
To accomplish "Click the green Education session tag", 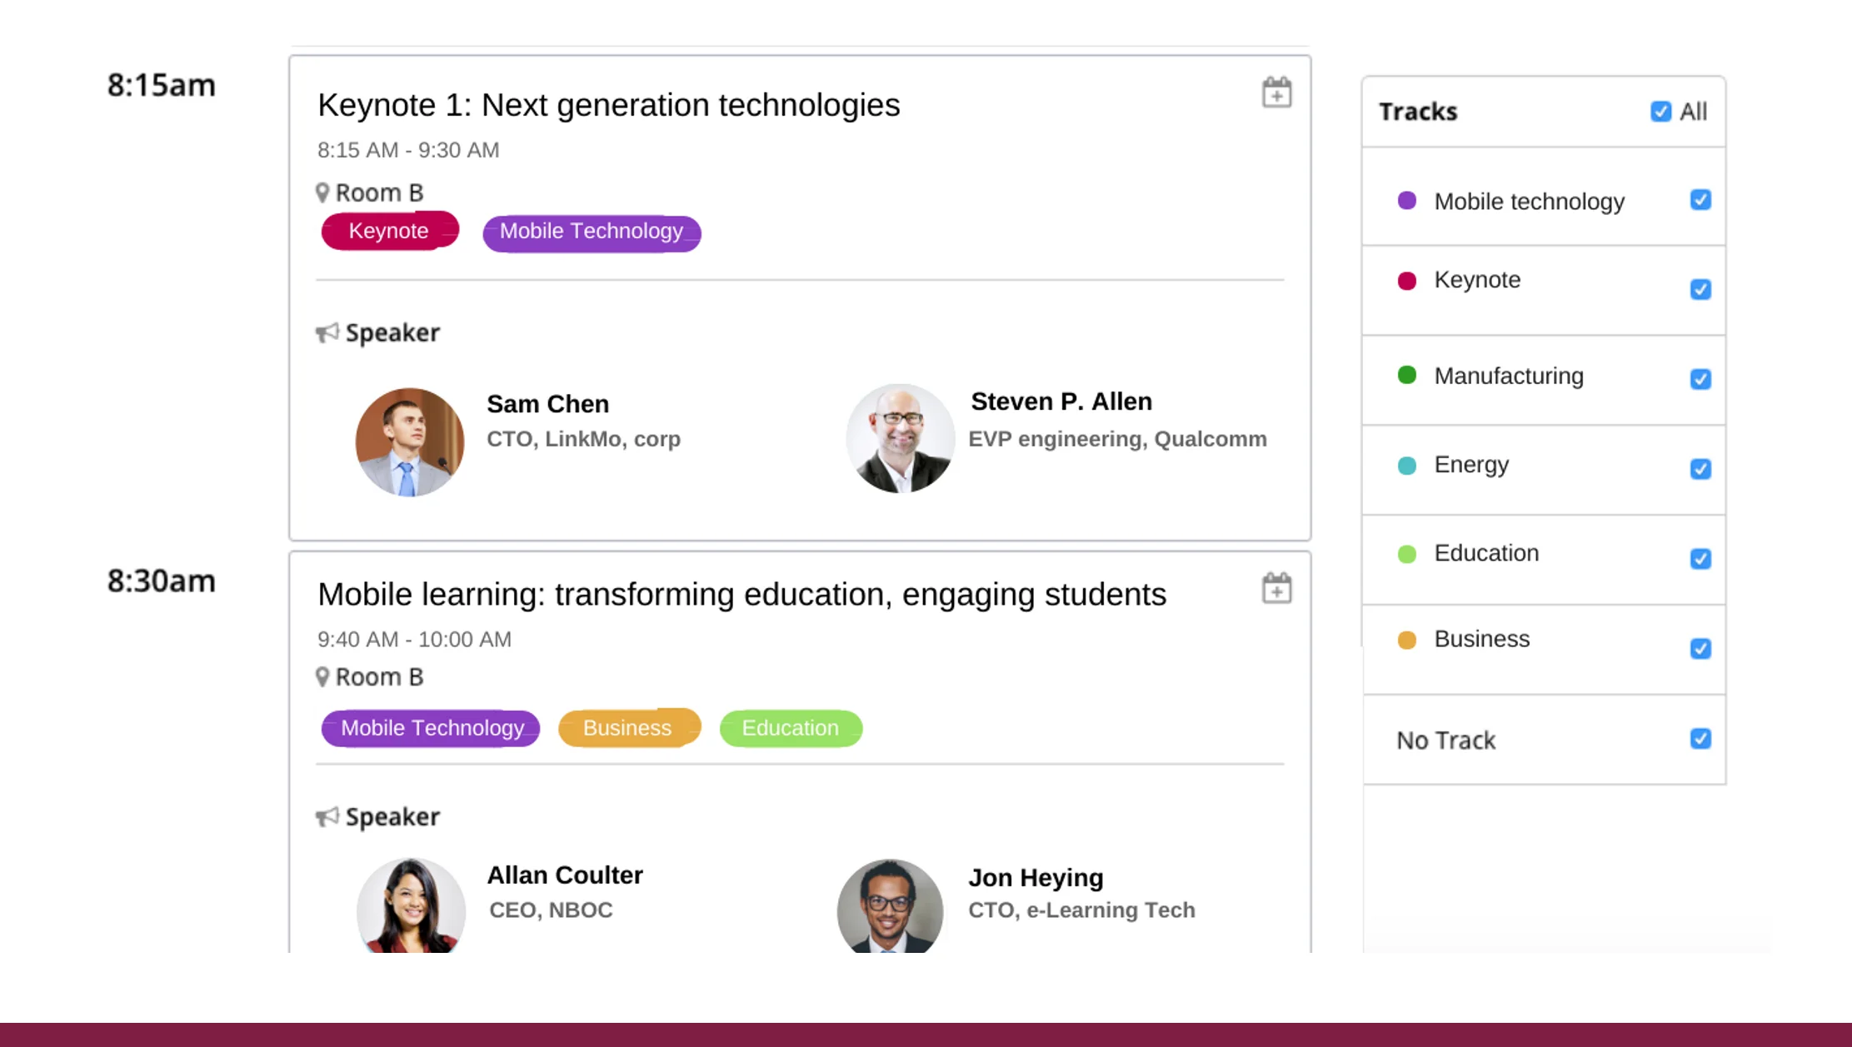I will click(x=790, y=728).
